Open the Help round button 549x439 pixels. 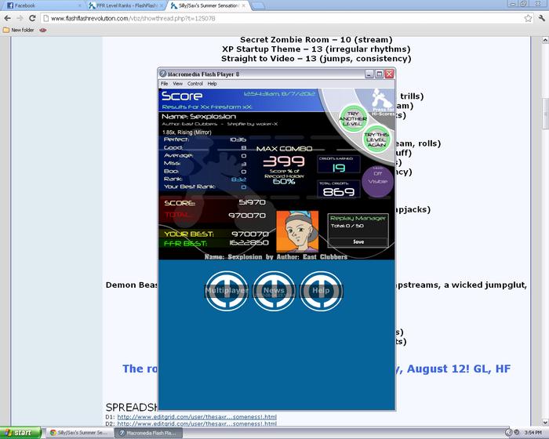click(321, 291)
